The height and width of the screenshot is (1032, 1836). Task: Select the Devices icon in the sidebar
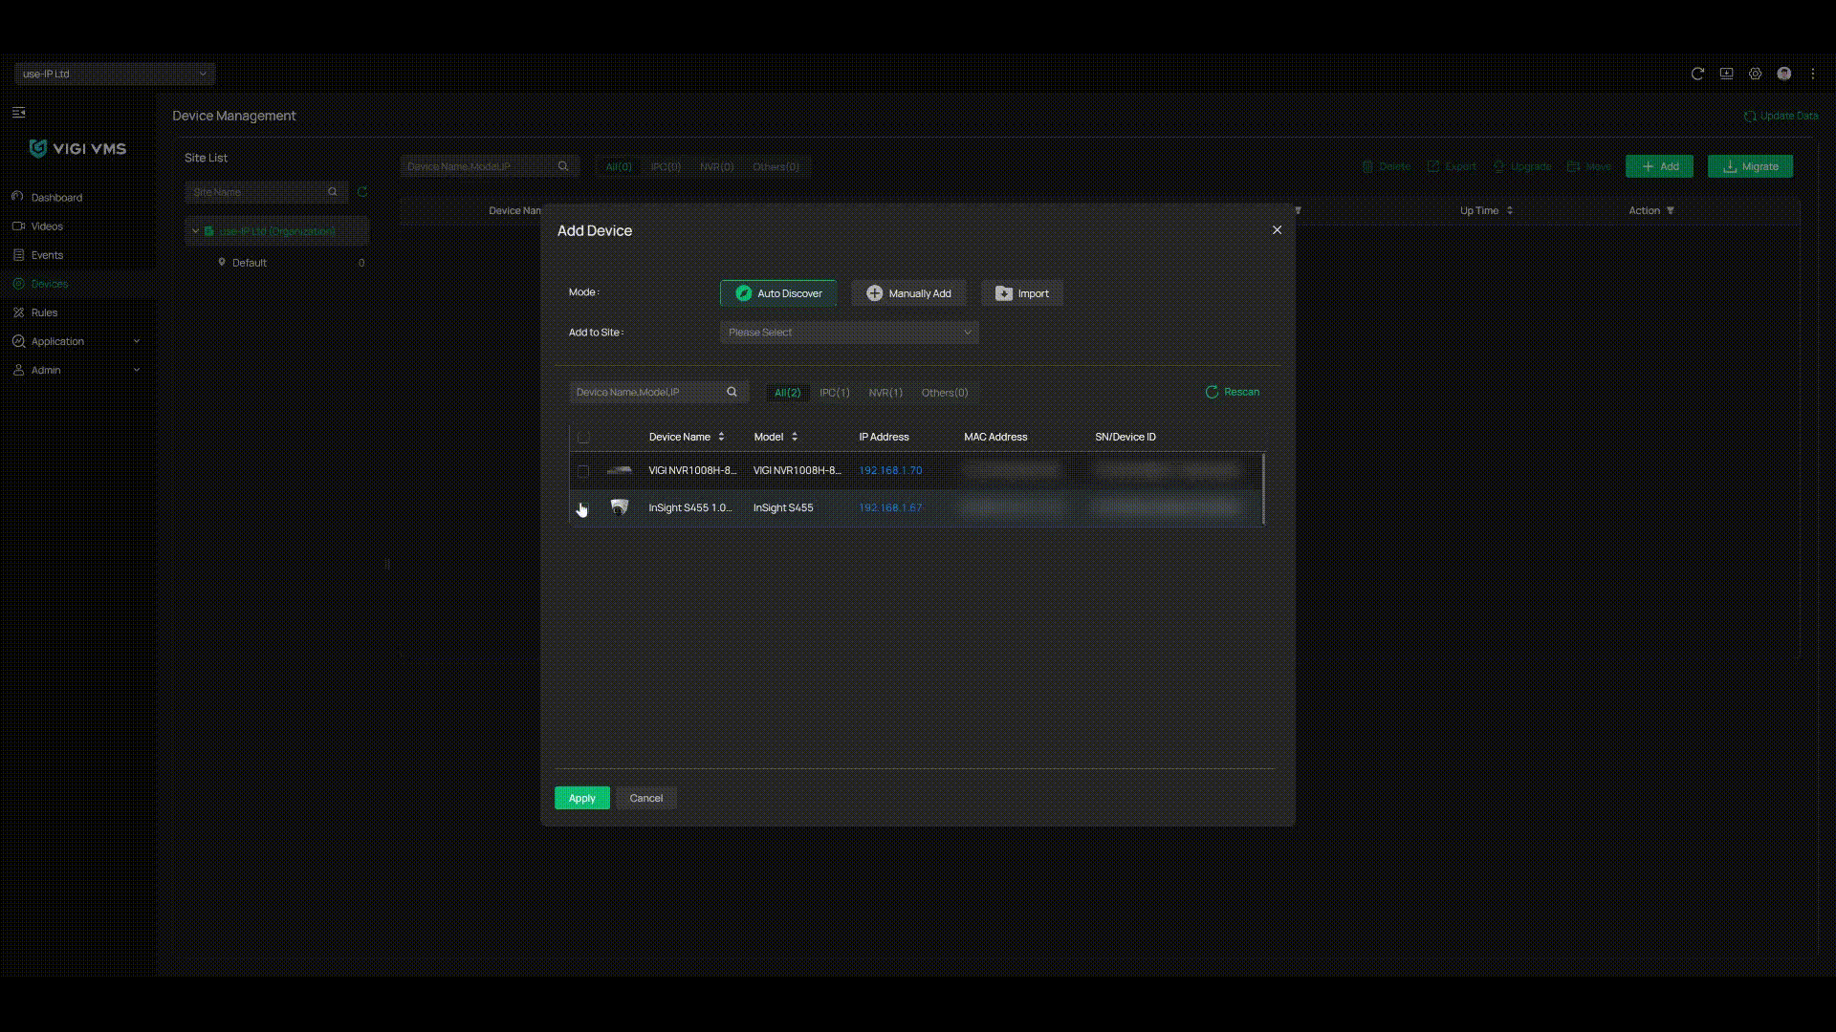click(18, 284)
